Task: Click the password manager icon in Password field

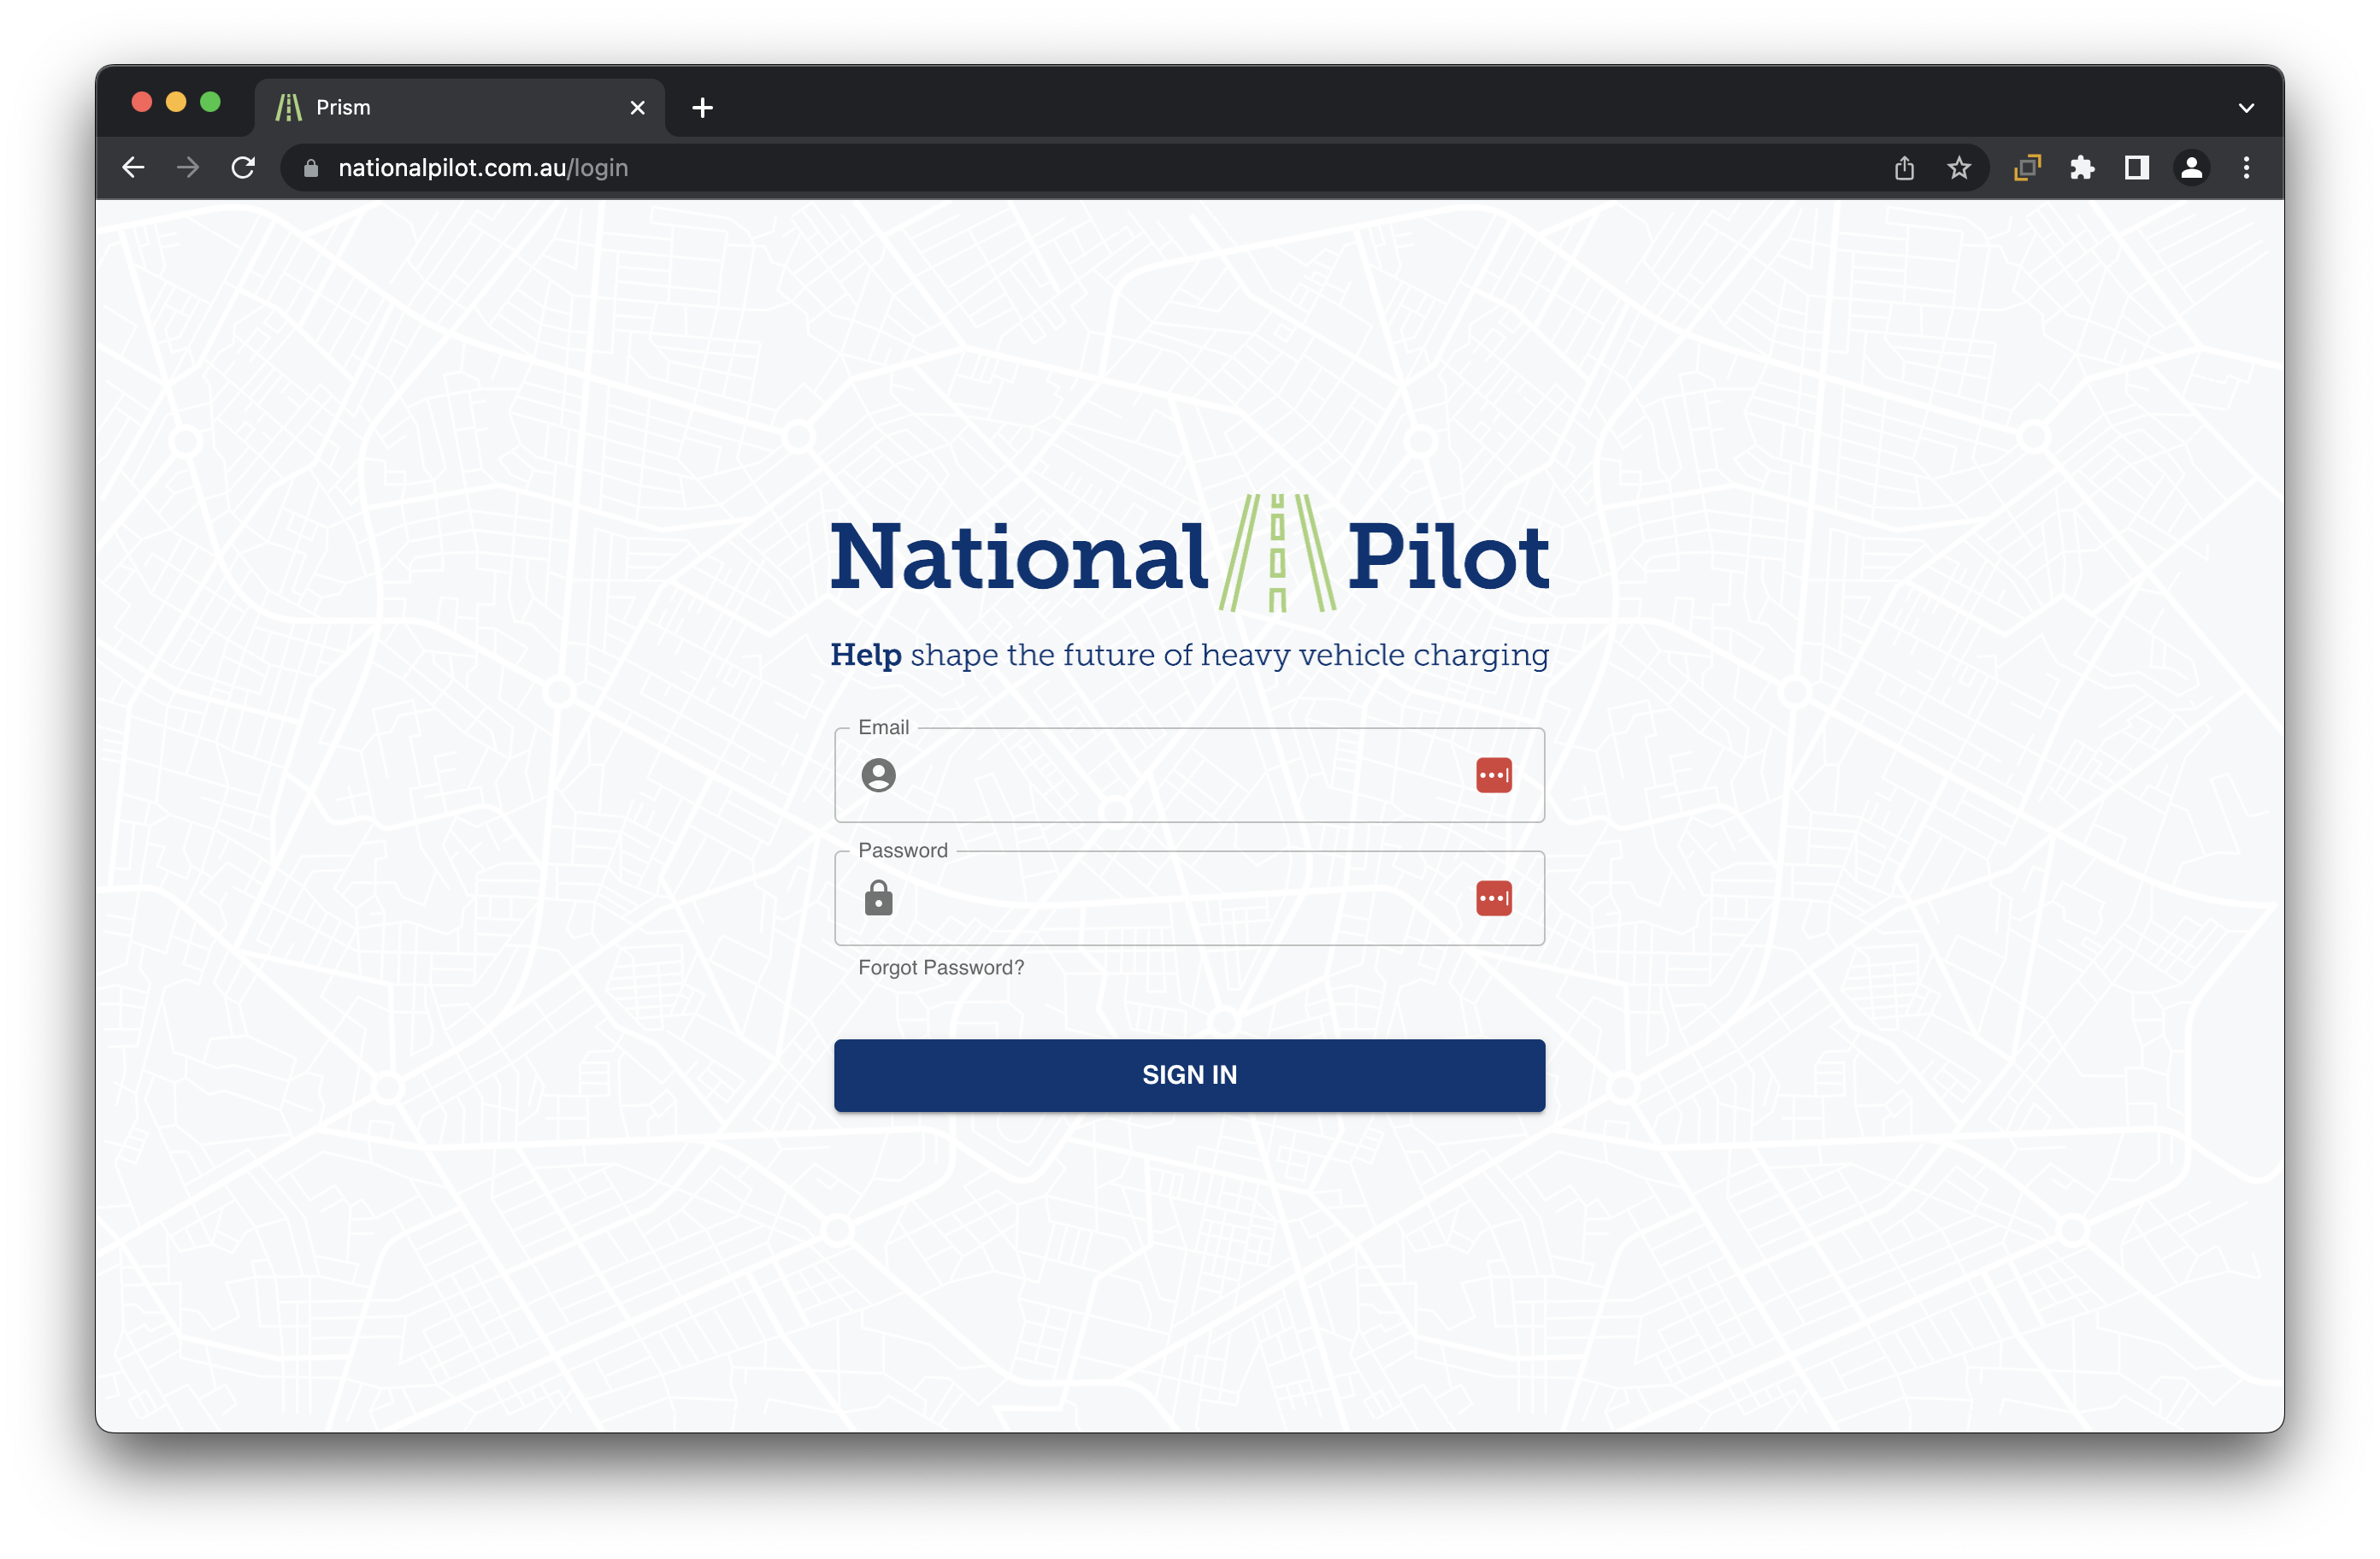Action: point(1493,898)
